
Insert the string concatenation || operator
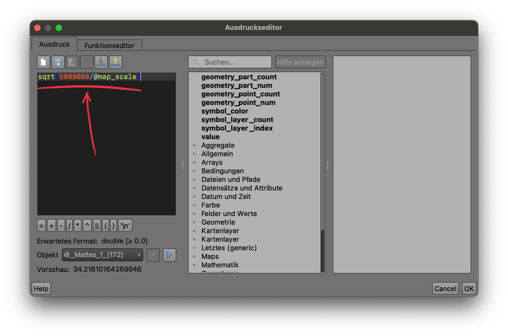[97, 226]
